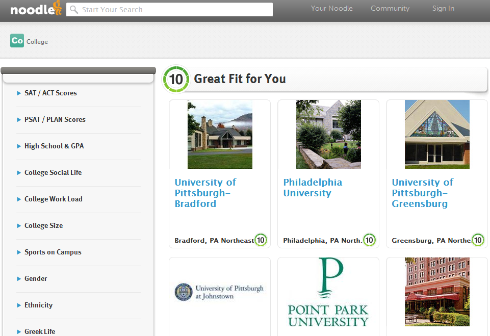The width and height of the screenshot is (490, 336).
Task: Click the College breadcrumb label
Action: [x=37, y=42]
